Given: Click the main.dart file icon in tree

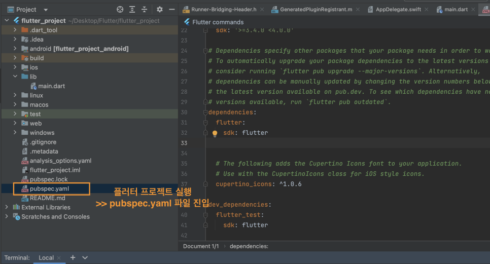Looking at the screenshot, I should point(33,86).
